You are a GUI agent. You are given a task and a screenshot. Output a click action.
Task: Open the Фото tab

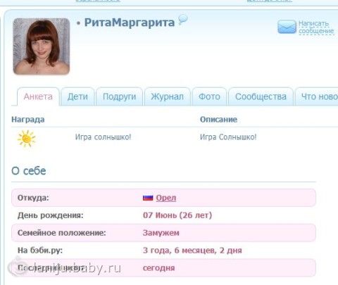[x=209, y=96]
